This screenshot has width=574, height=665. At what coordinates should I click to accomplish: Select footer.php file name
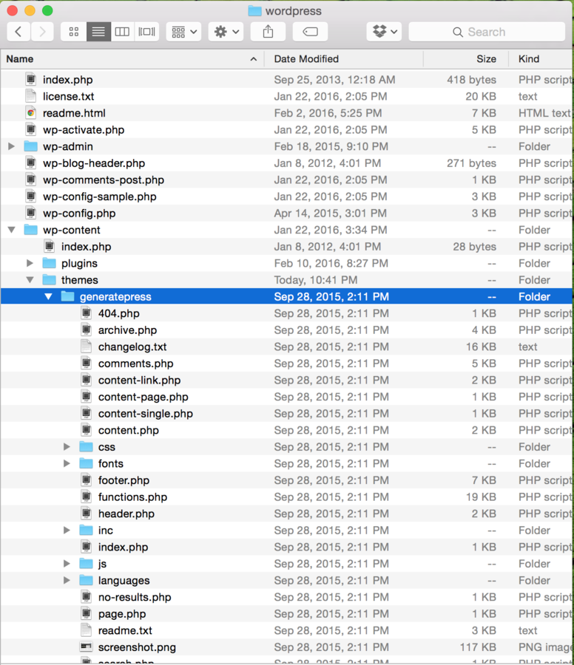(x=124, y=480)
